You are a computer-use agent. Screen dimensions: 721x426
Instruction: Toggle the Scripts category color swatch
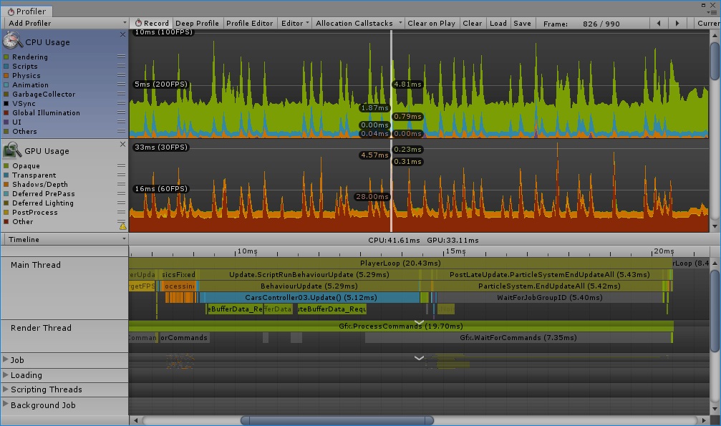click(x=6, y=67)
